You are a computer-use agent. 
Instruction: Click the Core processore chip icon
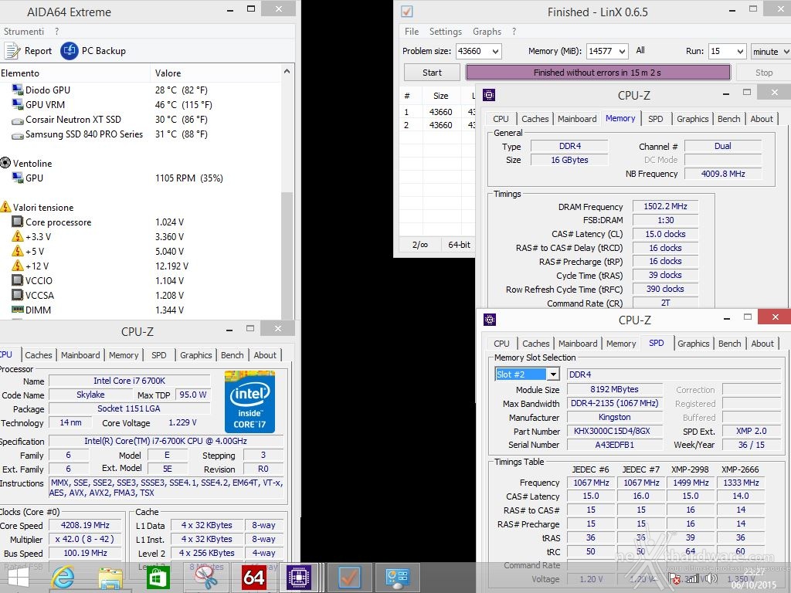(18, 222)
